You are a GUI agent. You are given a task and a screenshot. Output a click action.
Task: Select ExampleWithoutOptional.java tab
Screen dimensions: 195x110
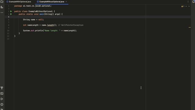[x=52, y=2]
